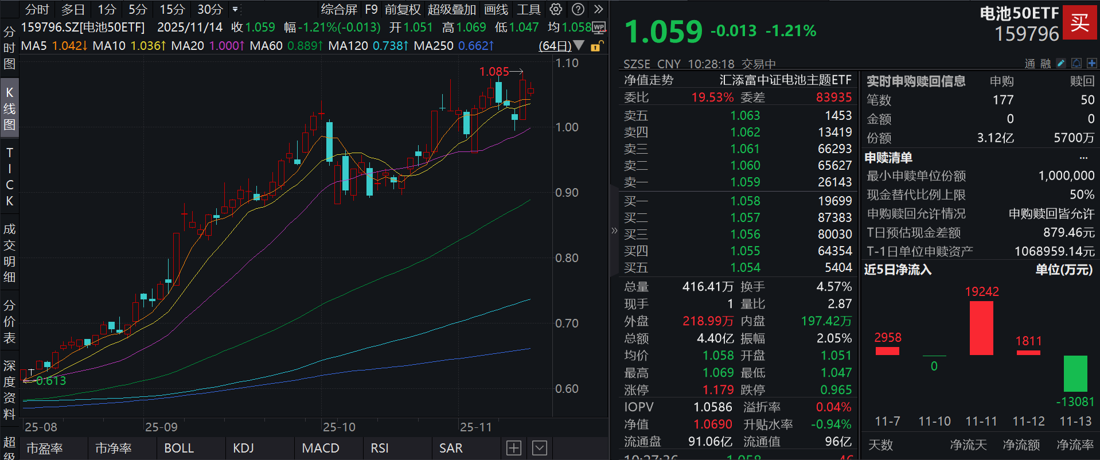Image resolution: width=1100 pixels, height=460 pixels.
Task: Open the timeframe dropdown after 30分
Action: 235,9
